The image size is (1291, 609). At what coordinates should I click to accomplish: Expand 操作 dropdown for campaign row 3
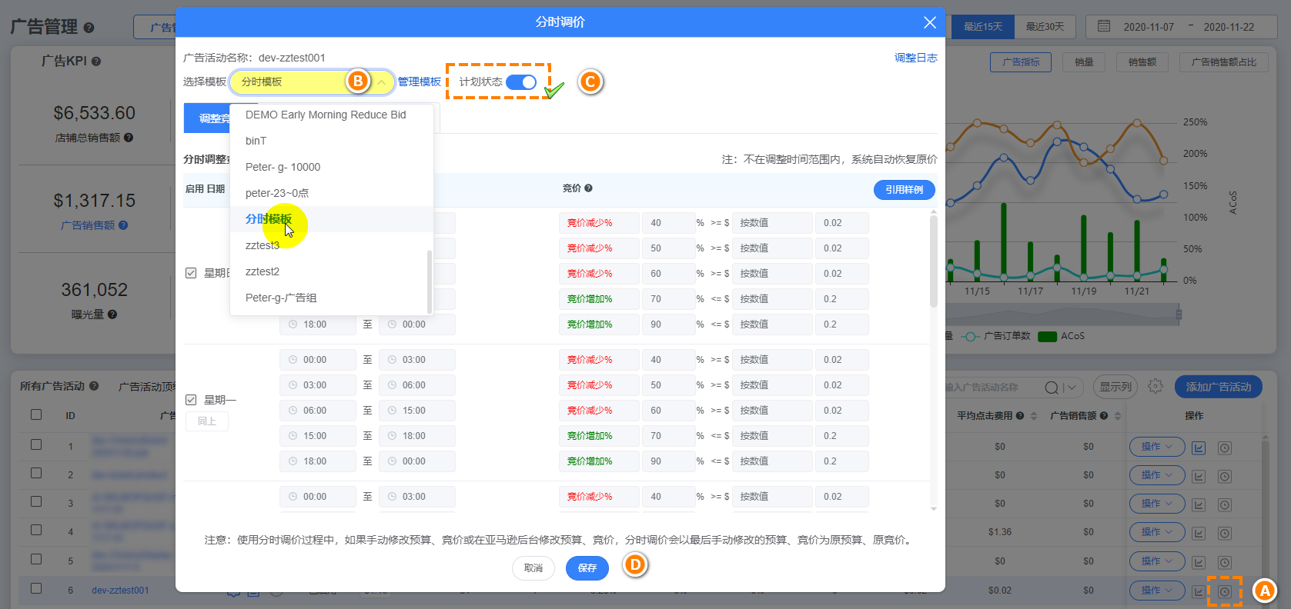coord(1157,504)
